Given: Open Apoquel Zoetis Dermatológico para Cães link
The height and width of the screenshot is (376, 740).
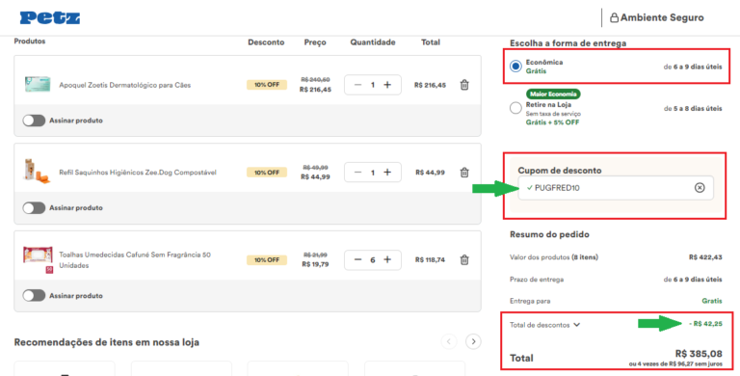Looking at the screenshot, I should (125, 85).
